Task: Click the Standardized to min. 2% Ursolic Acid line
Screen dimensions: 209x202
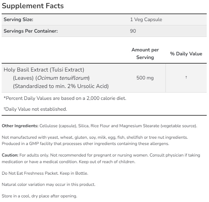Action: 61,86
